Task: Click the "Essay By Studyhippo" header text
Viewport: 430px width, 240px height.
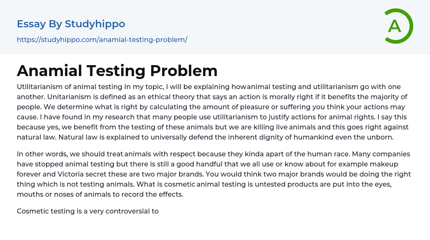Action: [71, 24]
